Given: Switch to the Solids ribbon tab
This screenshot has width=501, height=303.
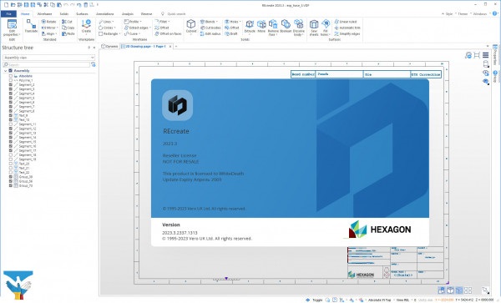Looking at the screenshot, I should [x=64, y=13].
